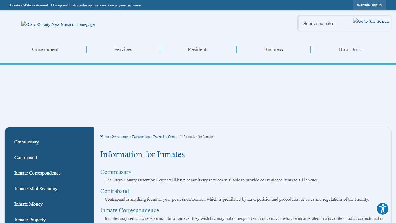Navigate to Home via breadcrumb
The width and height of the screenshot is (396, 223).
[x=104, y=137]
